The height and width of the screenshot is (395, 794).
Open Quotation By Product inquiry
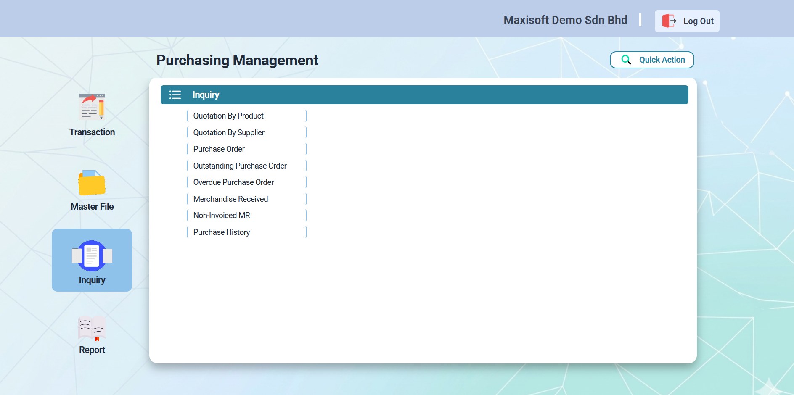pos(247,116)
